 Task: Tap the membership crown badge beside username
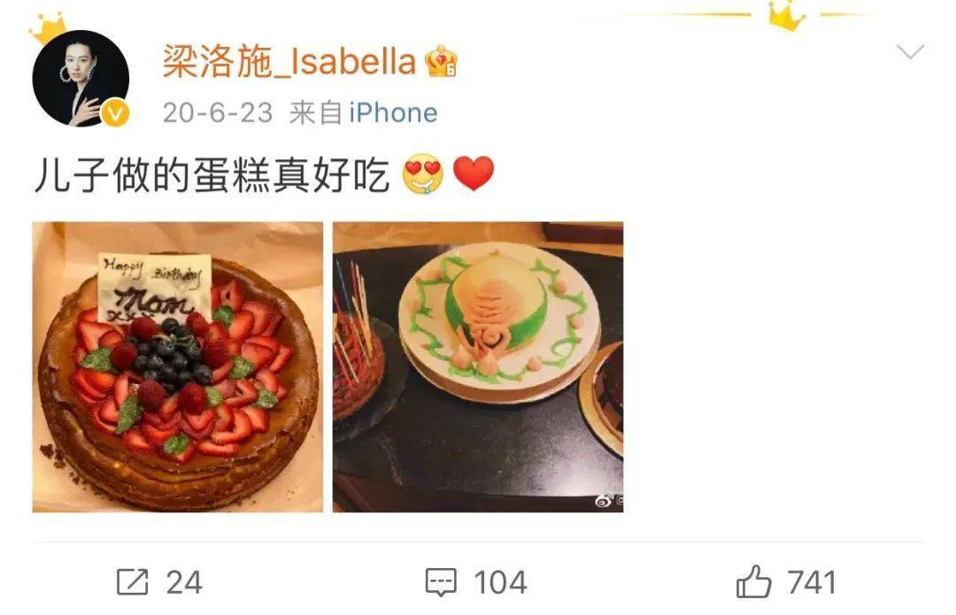click(x=442, y=62)
